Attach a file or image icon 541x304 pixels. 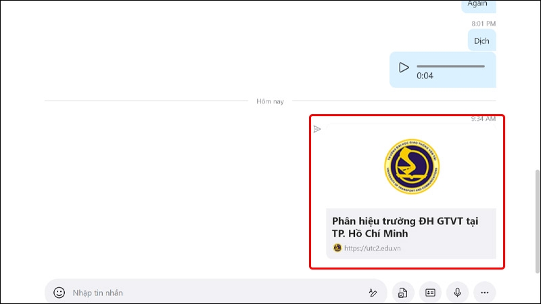click(x=402, y=293)
